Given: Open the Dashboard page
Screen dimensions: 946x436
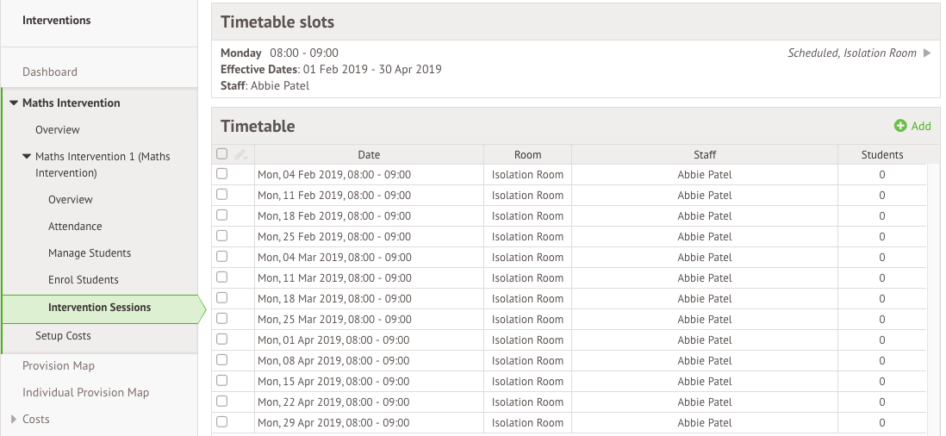Looking at the screenshot, I should coord(50,72).
